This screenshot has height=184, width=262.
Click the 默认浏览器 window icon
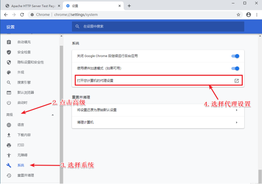9,93
